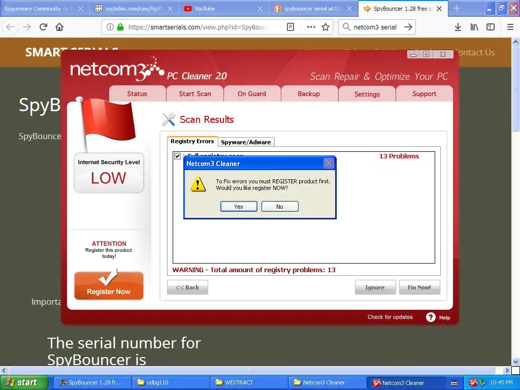Click the orange Register Now button
The height and width of the screenshot is (390, 520).
[x=109, y=286]
